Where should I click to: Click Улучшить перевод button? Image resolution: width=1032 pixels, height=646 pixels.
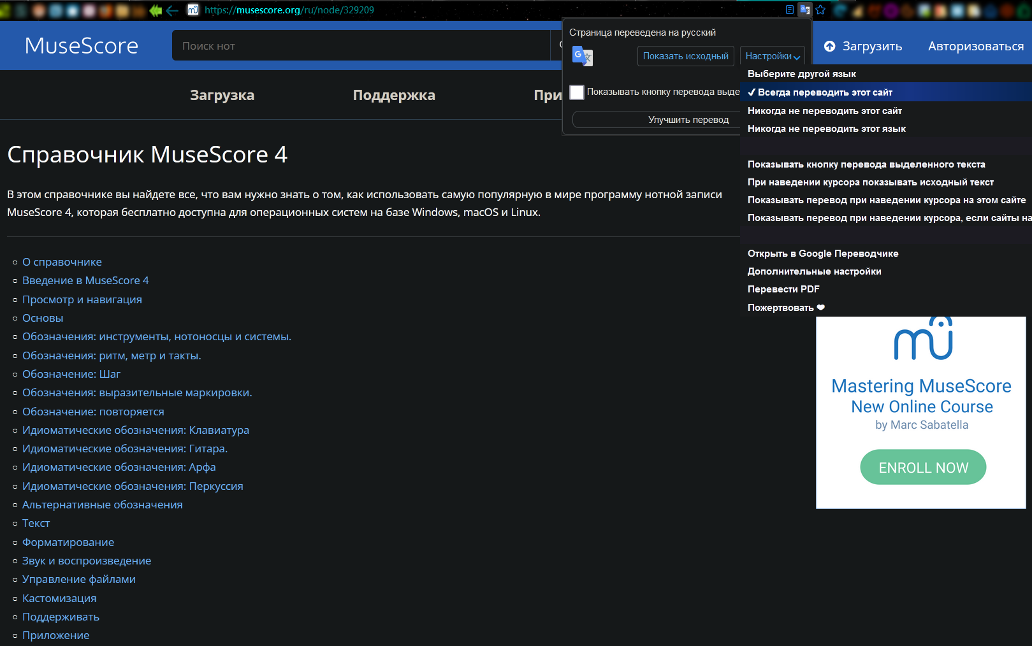point(657,120)
